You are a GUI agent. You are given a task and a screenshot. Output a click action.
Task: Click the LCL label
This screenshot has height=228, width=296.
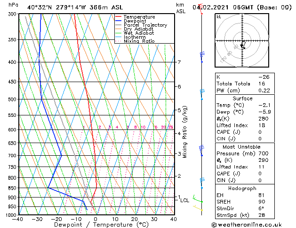[184, 200]
